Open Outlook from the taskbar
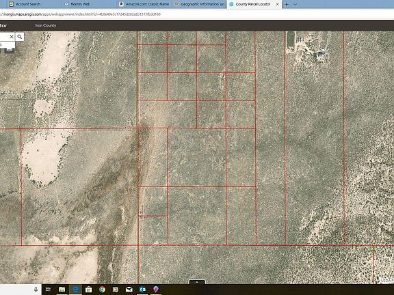394x295 pixels. (x=142, y=290)
